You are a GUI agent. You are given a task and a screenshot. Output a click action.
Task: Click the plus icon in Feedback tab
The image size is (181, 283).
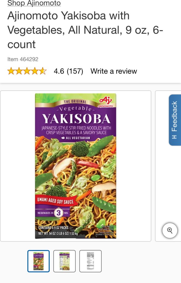(x=174, y=137)
